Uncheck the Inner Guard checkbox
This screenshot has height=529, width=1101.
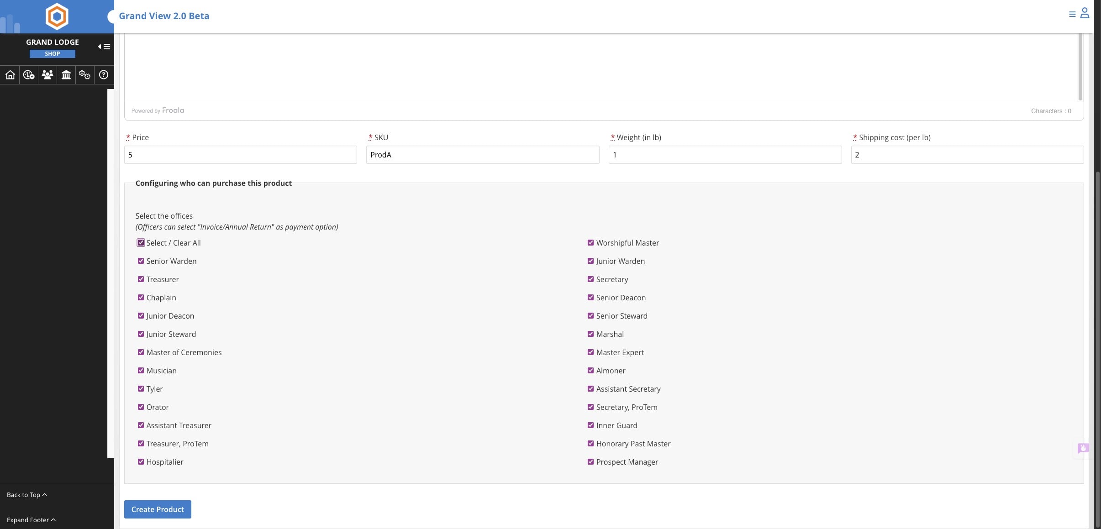coord(590,425)
